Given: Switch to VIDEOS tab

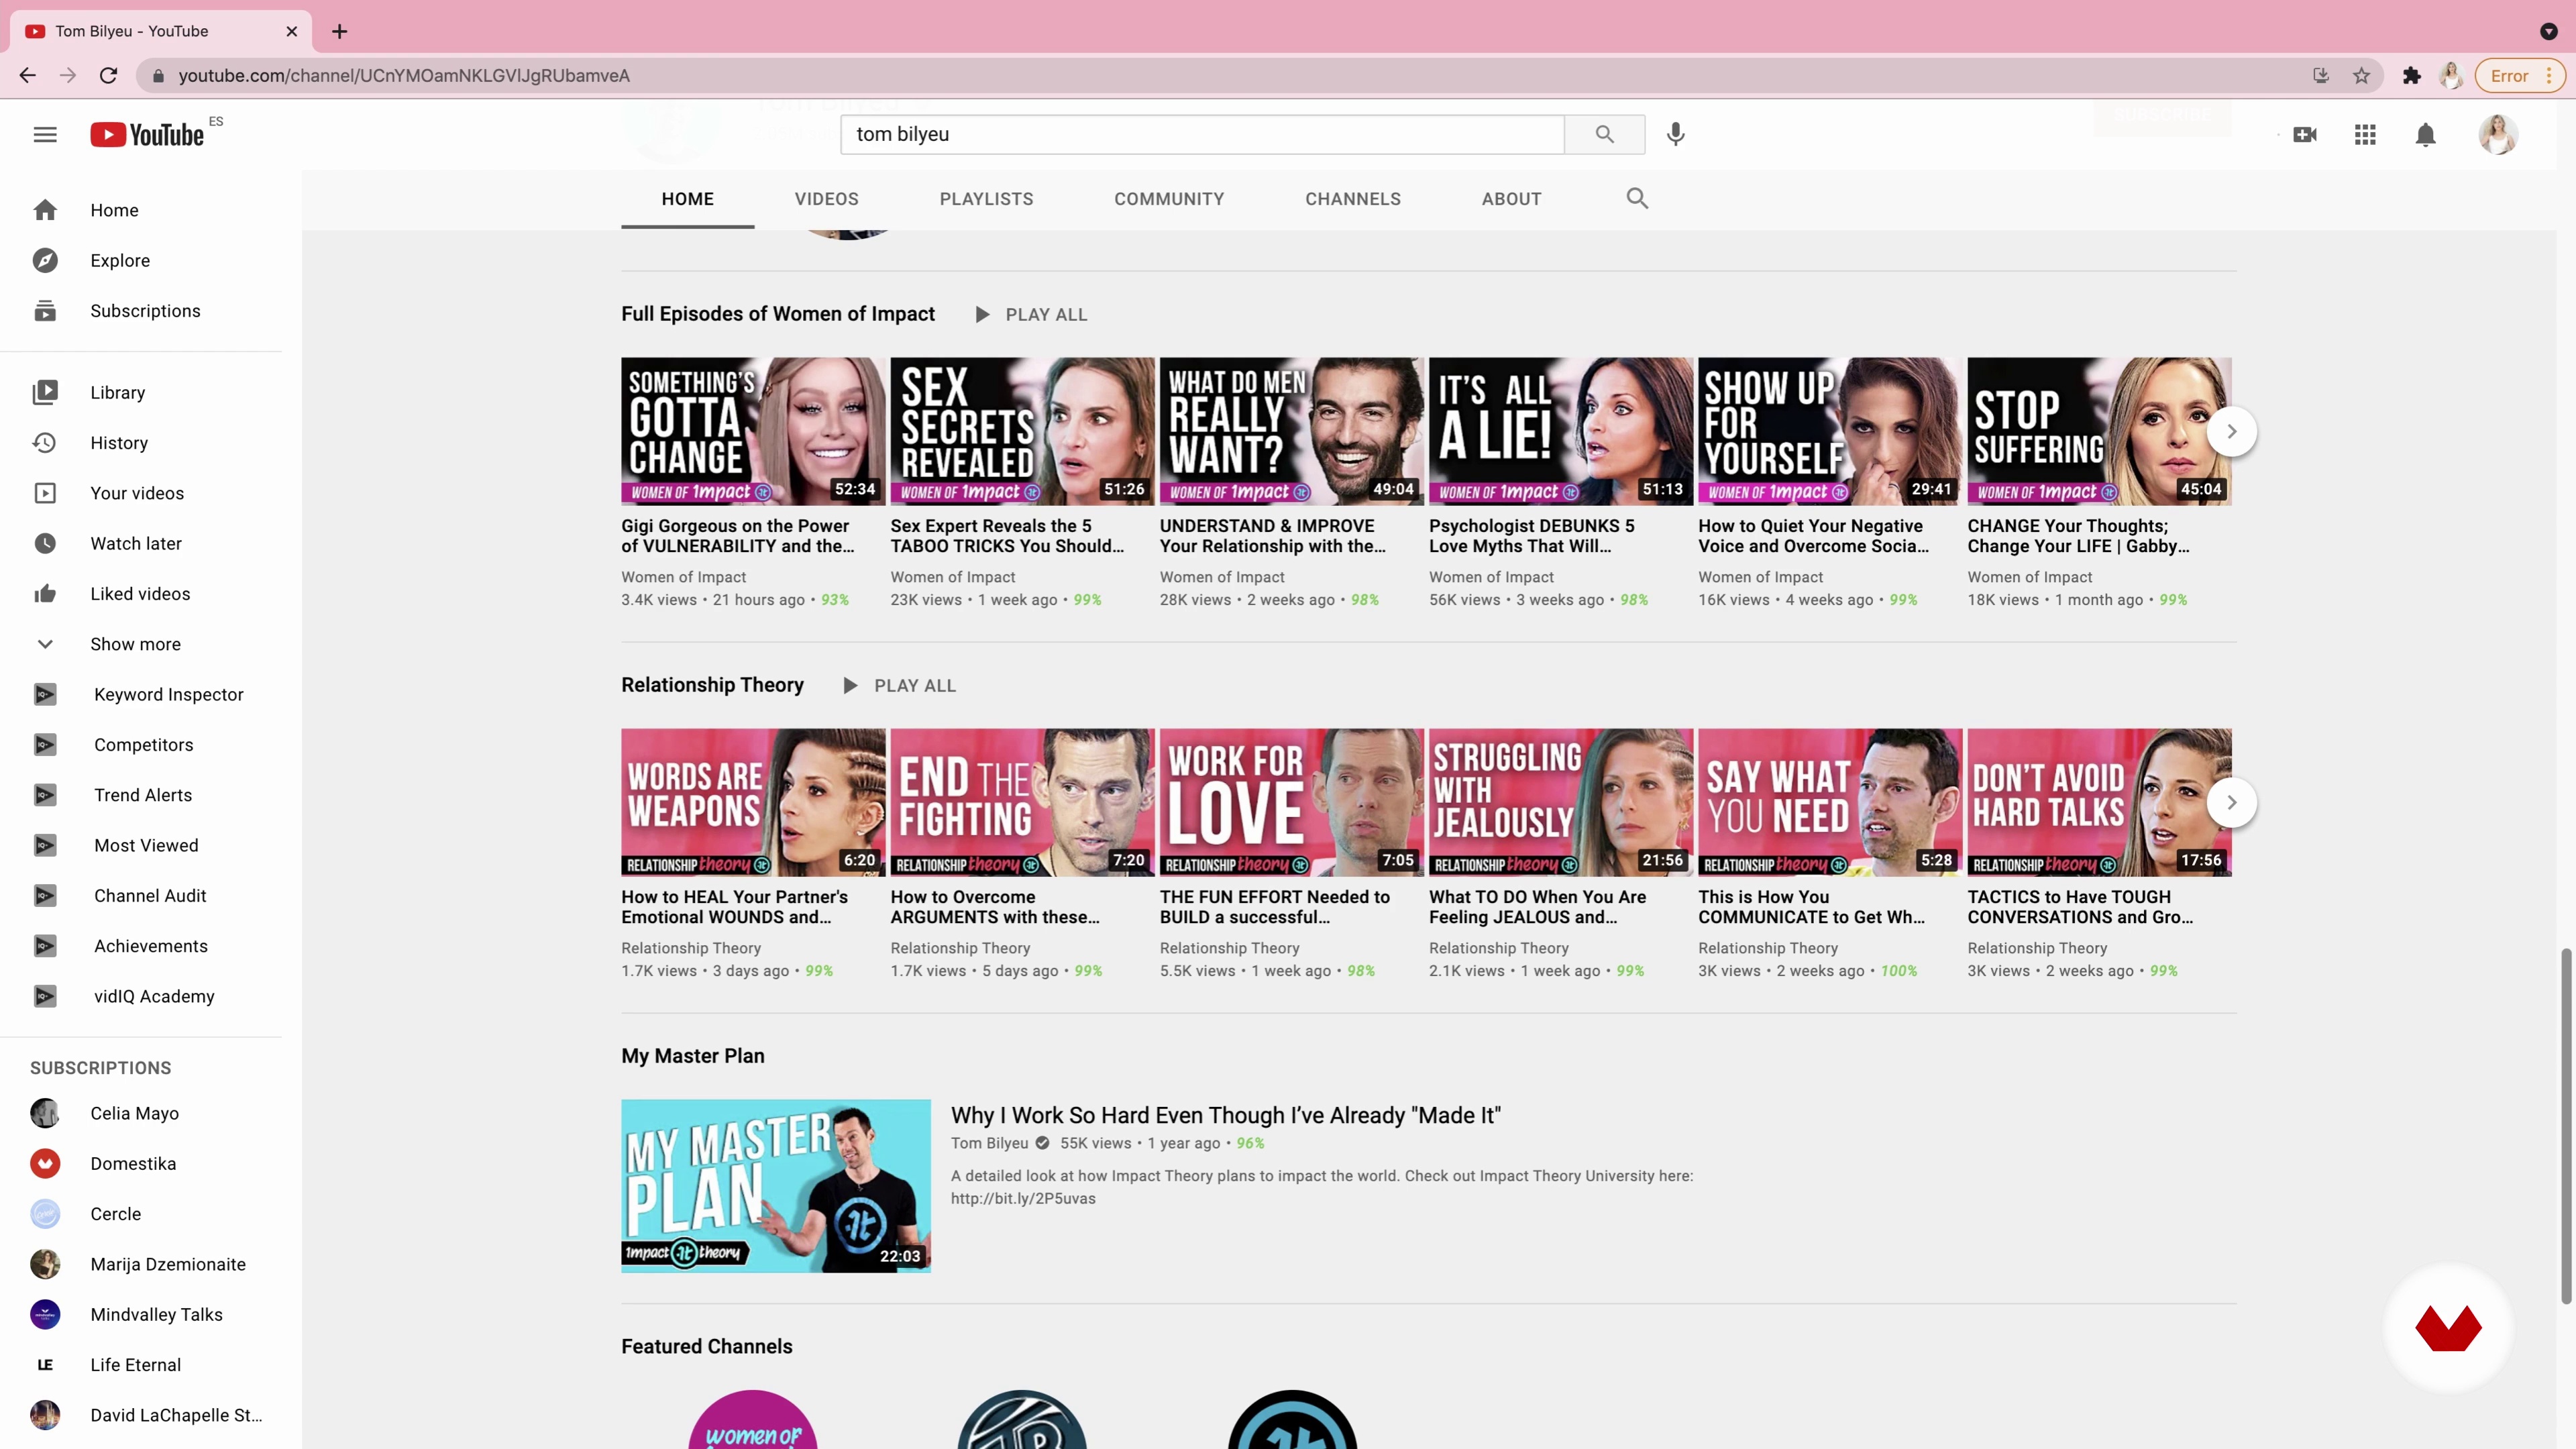Looking at the screenshot, I should coord(826,199).
